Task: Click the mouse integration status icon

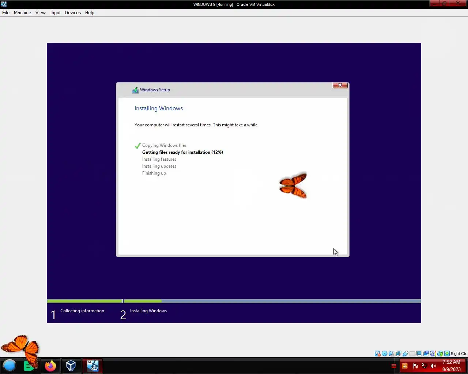Action: 440,354
